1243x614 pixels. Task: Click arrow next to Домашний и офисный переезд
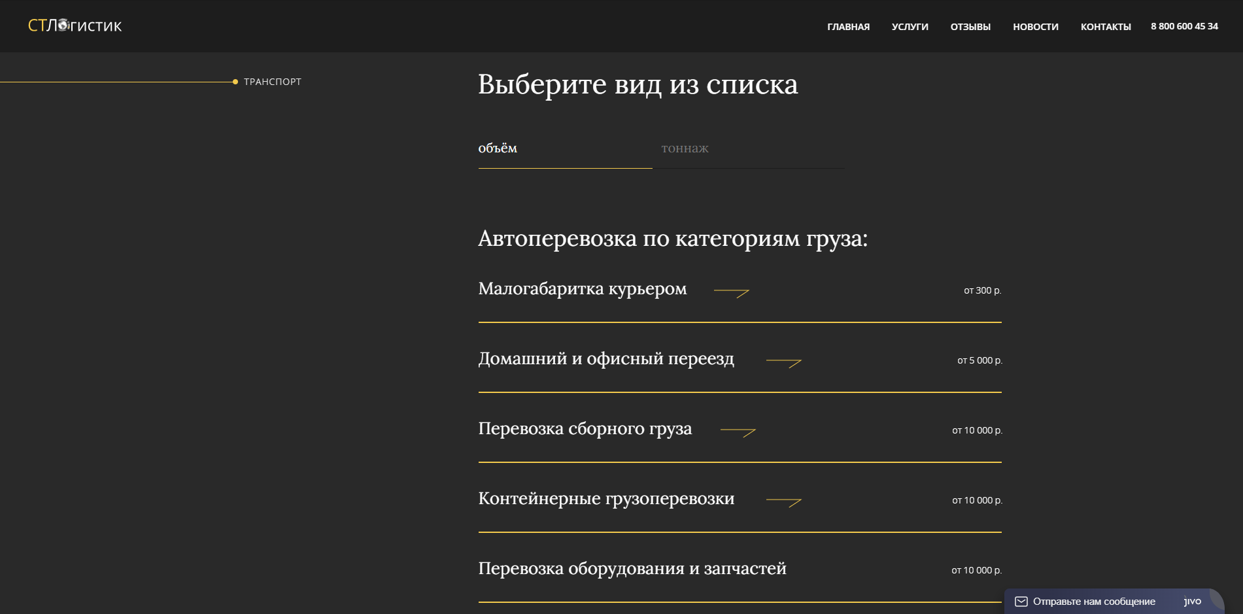click(783, 363)
